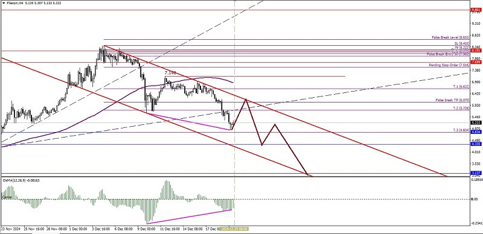Screen dimensions: 483x234
Task: Click the Pending Stop Order (7.516) label
Action: point(449,65)
